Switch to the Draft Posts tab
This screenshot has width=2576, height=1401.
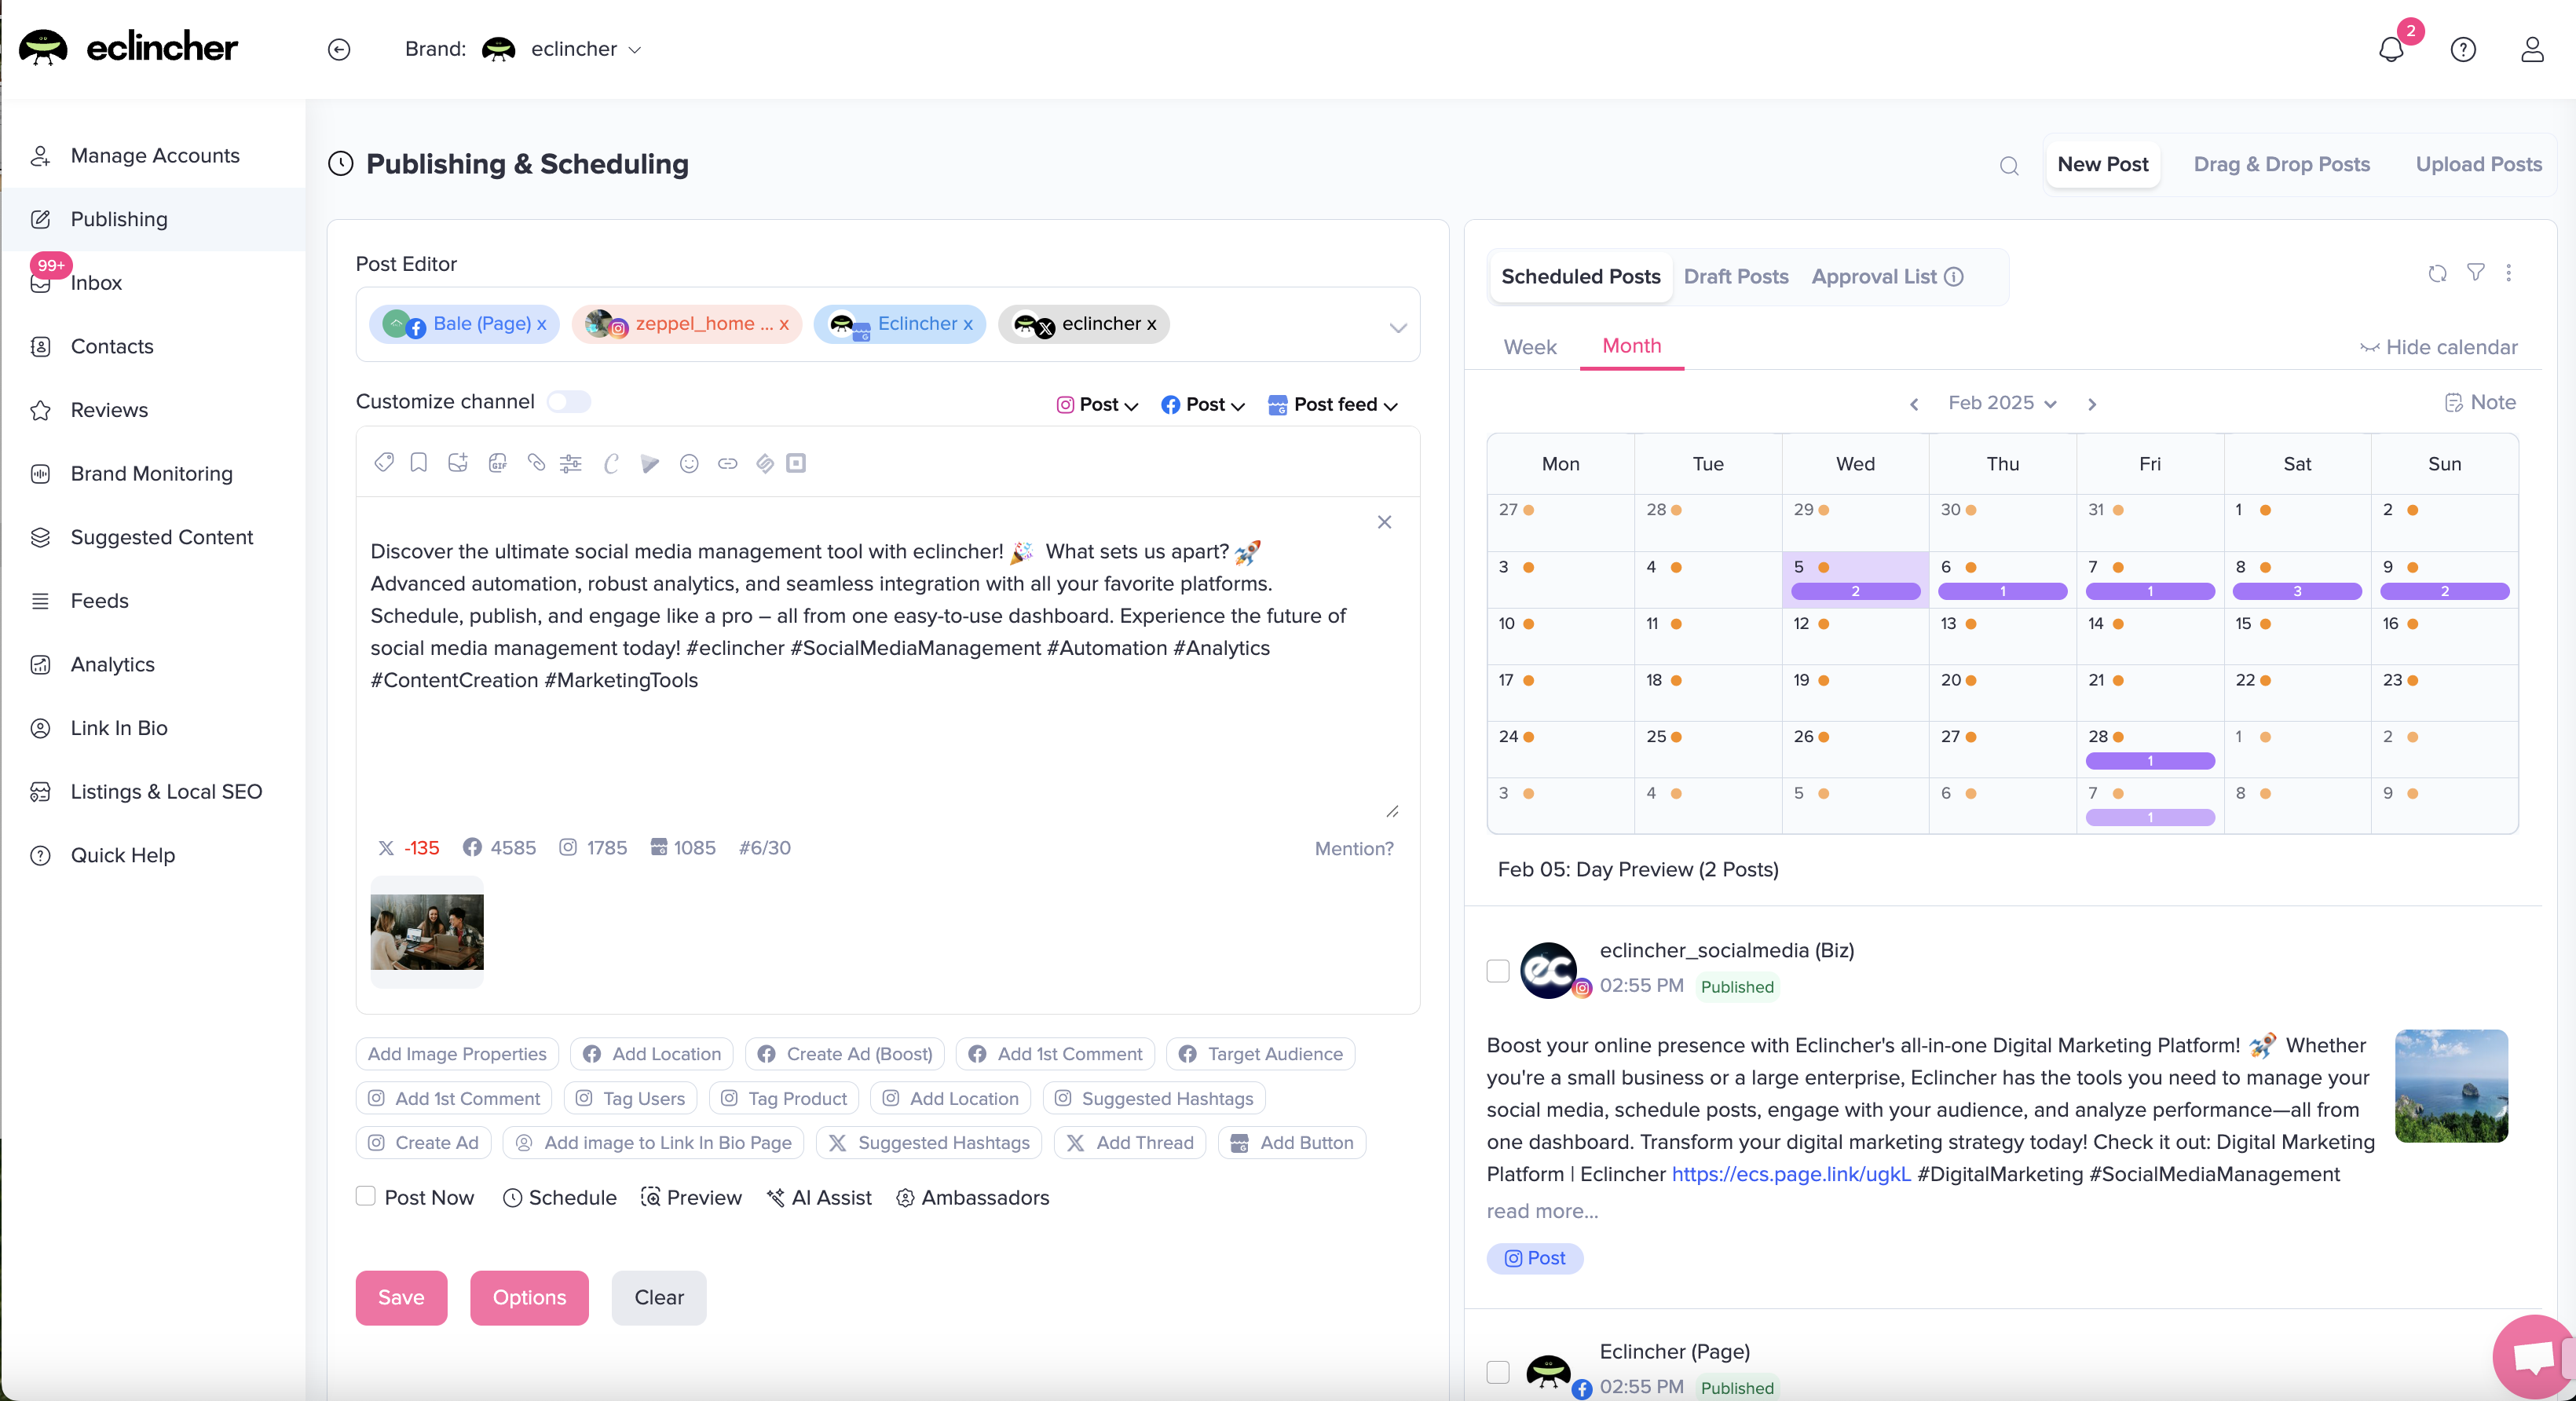point(1736,276)
